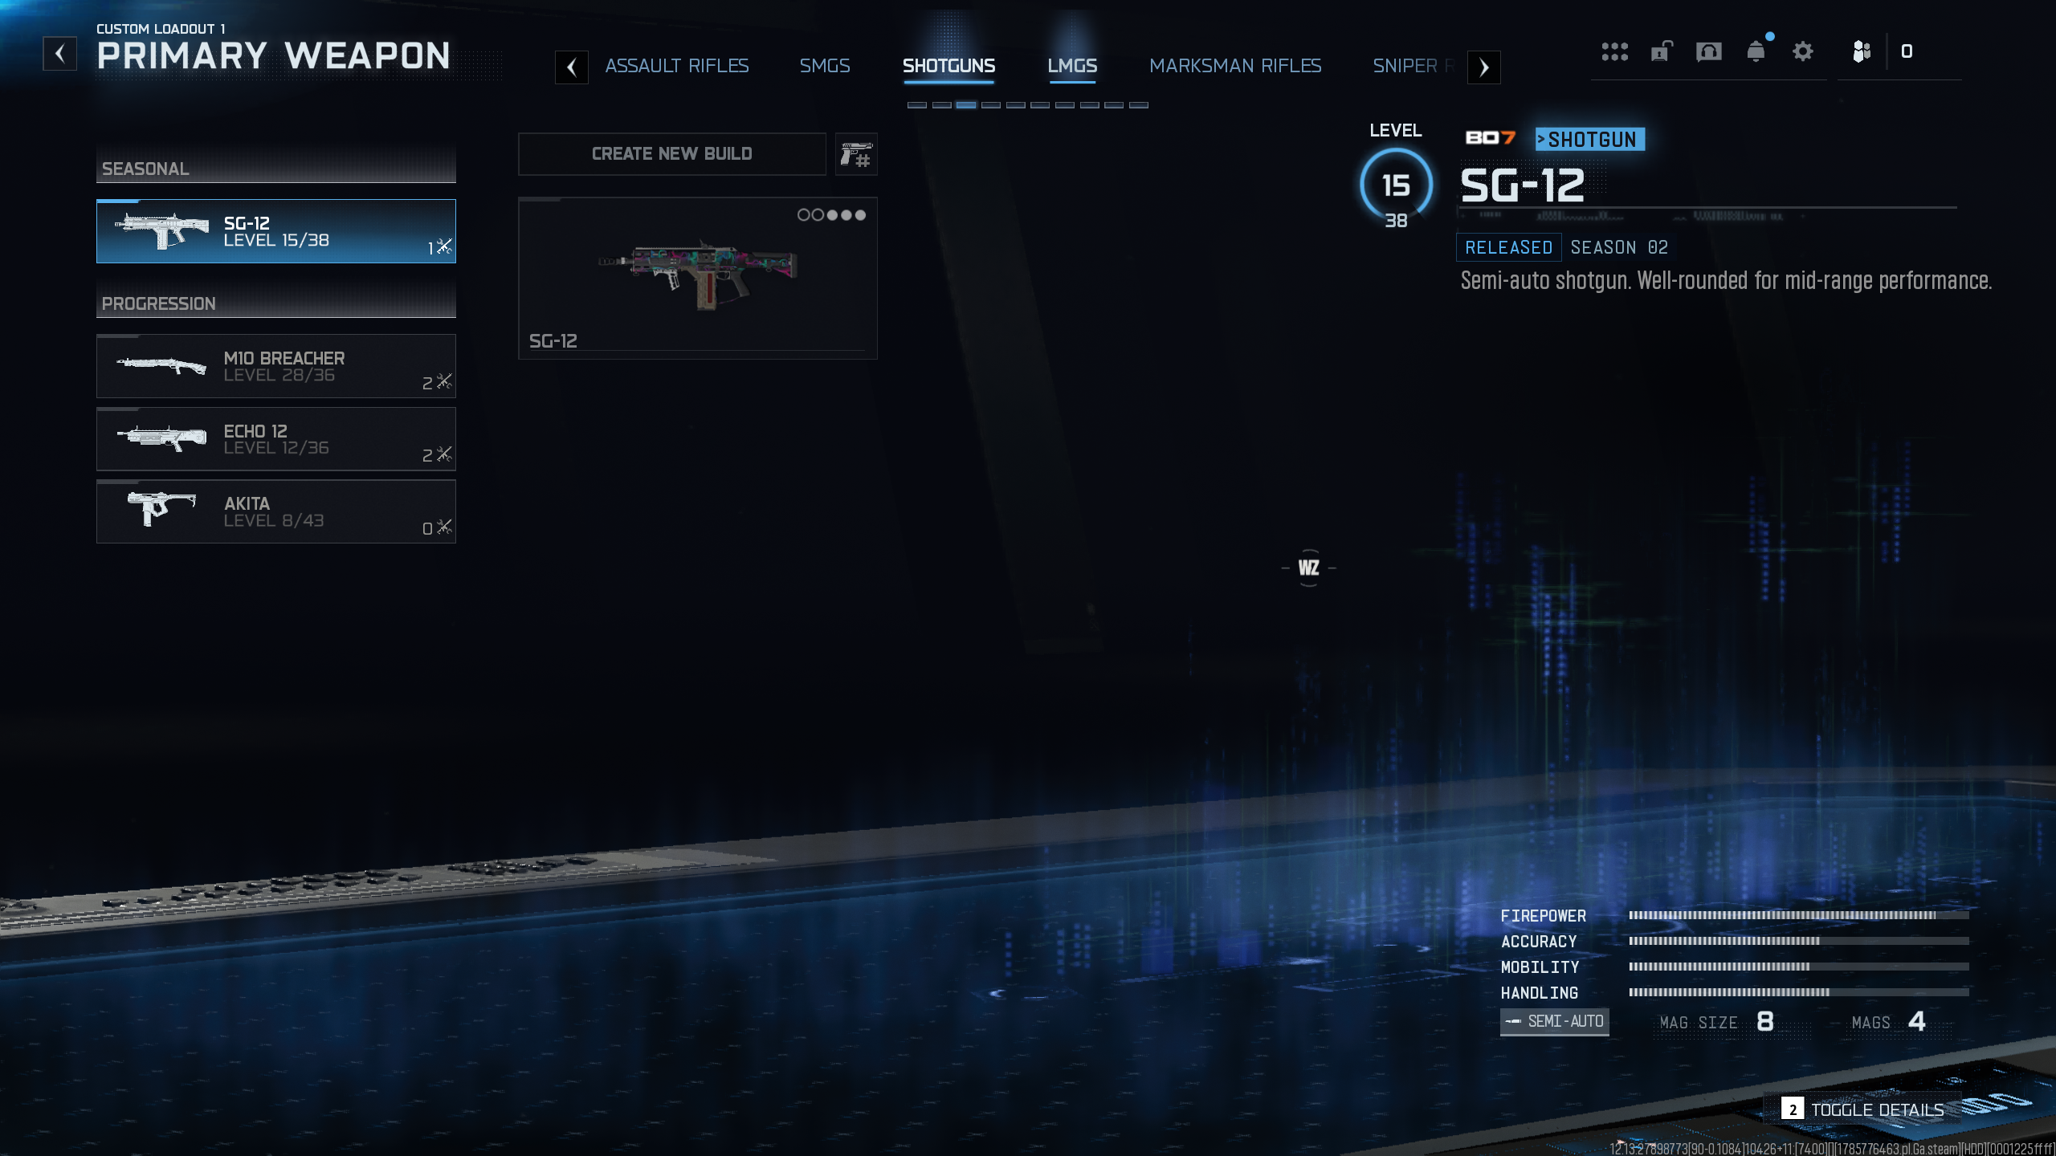Click the Seasonal section header
This screenshot has height=1156, width=2056.
(276, 169)
